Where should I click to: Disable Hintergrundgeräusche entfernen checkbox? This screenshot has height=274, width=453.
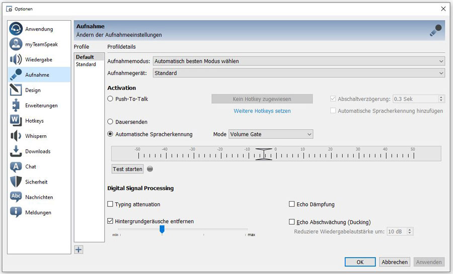(110, 221)
